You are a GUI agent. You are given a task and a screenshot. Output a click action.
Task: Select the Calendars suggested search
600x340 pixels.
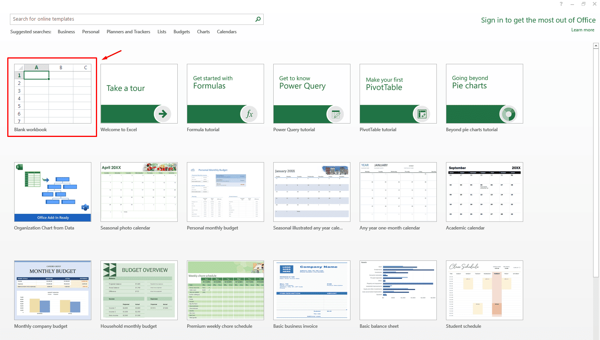click(227, 32)
